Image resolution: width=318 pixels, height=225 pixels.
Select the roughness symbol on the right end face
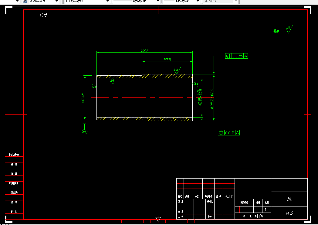click(x=195, y=84)
